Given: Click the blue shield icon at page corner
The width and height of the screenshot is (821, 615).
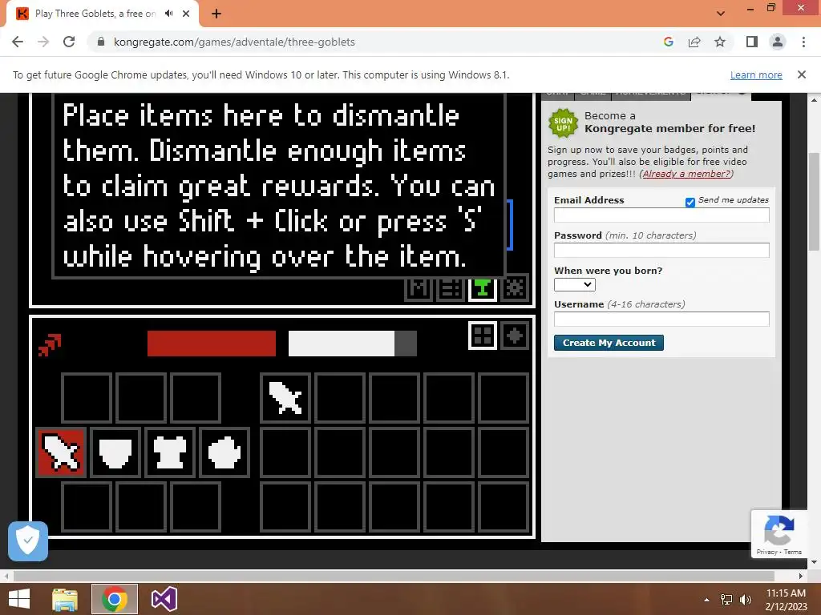Looking at the screenshot, I should pos(28,541).
